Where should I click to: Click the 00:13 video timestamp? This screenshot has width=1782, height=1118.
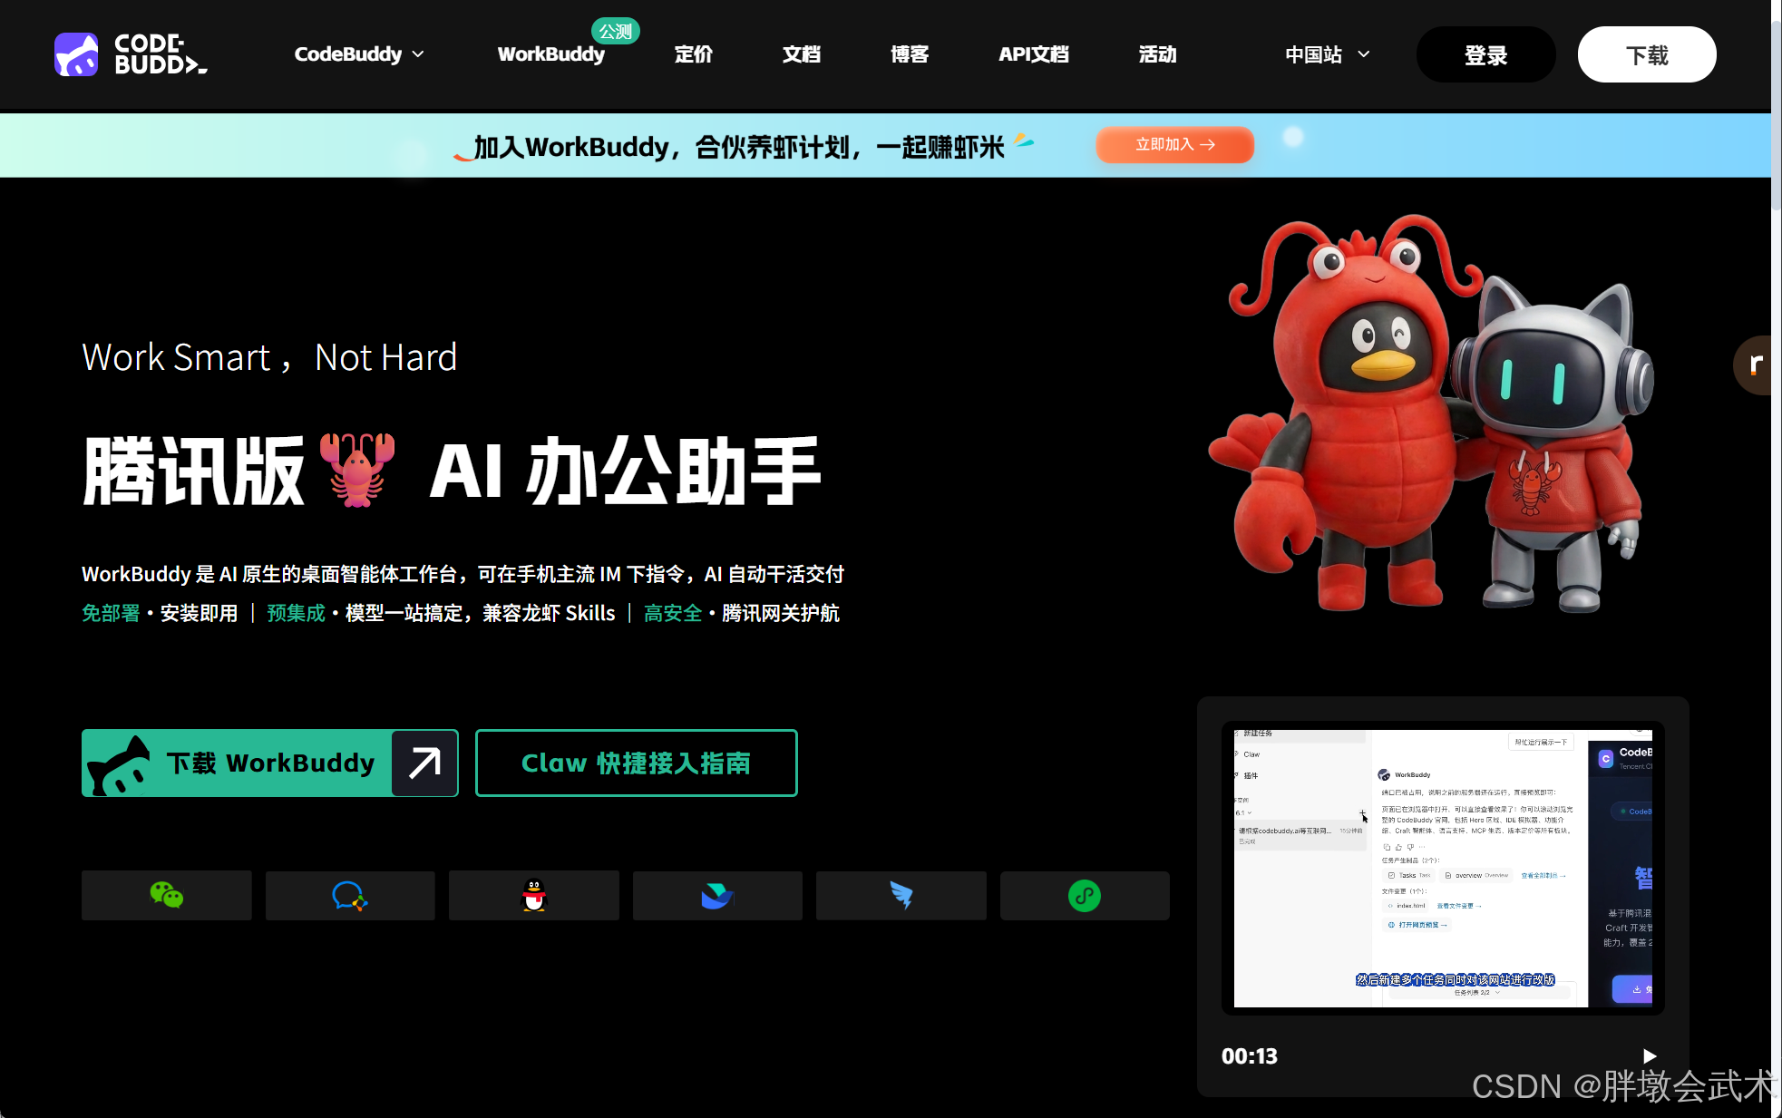(x=1249, y=1055)
